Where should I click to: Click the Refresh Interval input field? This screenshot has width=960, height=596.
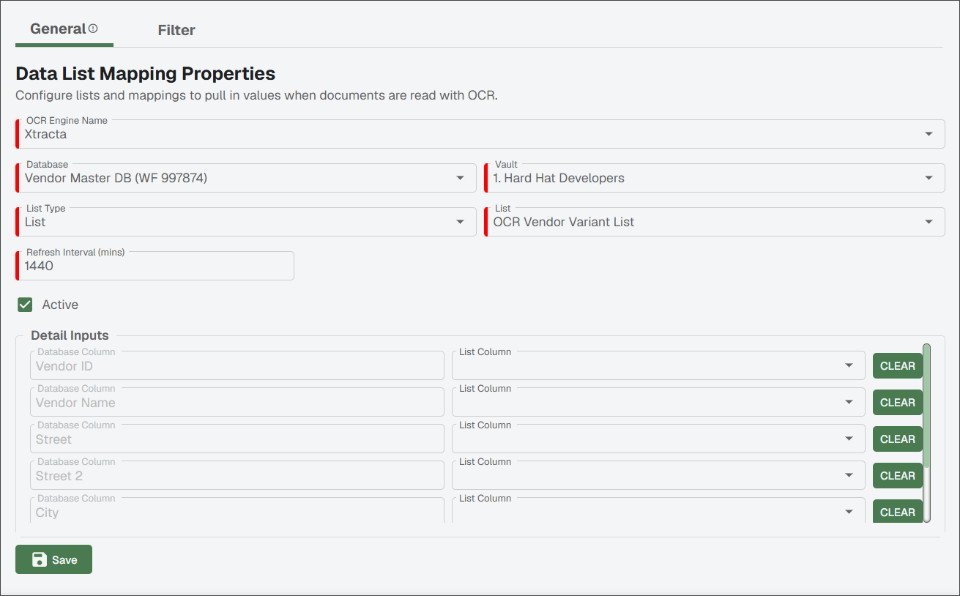coord(155,266)
